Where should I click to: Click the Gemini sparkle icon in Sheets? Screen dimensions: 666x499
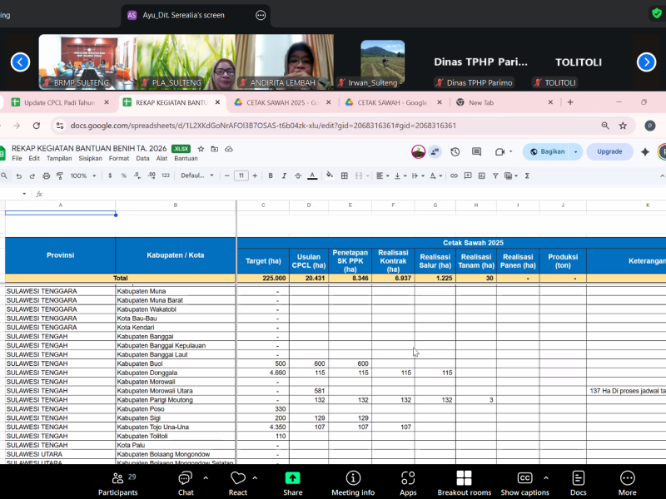point(645,151)
